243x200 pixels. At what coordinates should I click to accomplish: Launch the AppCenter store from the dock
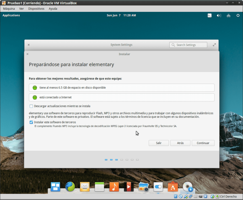click(x=173, y=187)
